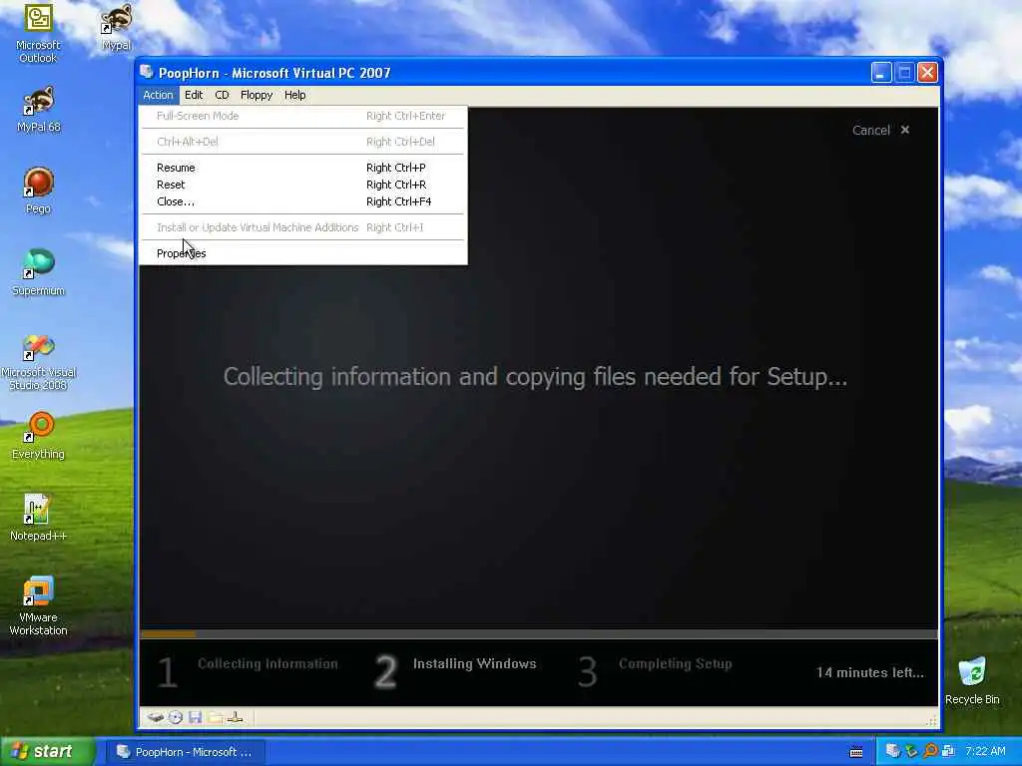Click the 'Installing Windows' step label
Screen dimensions: 1022x766
474,663
